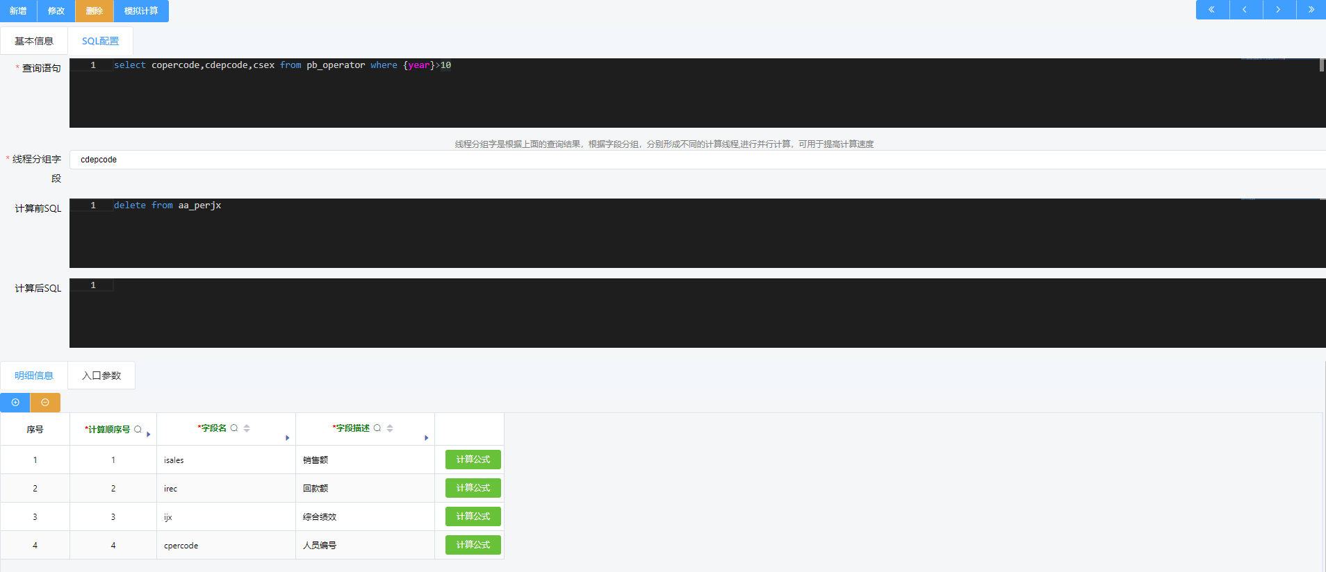The width and height of the screenshot is (1326, 572).
Task: Add a detail row with blue plus icon
Action: (15, 403)
